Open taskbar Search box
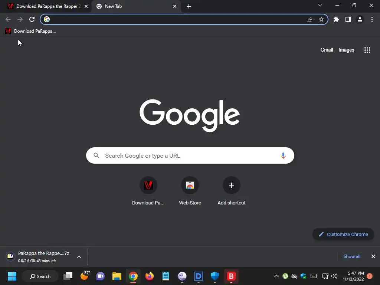The image size is (380, 285). [x=40, y=276]
